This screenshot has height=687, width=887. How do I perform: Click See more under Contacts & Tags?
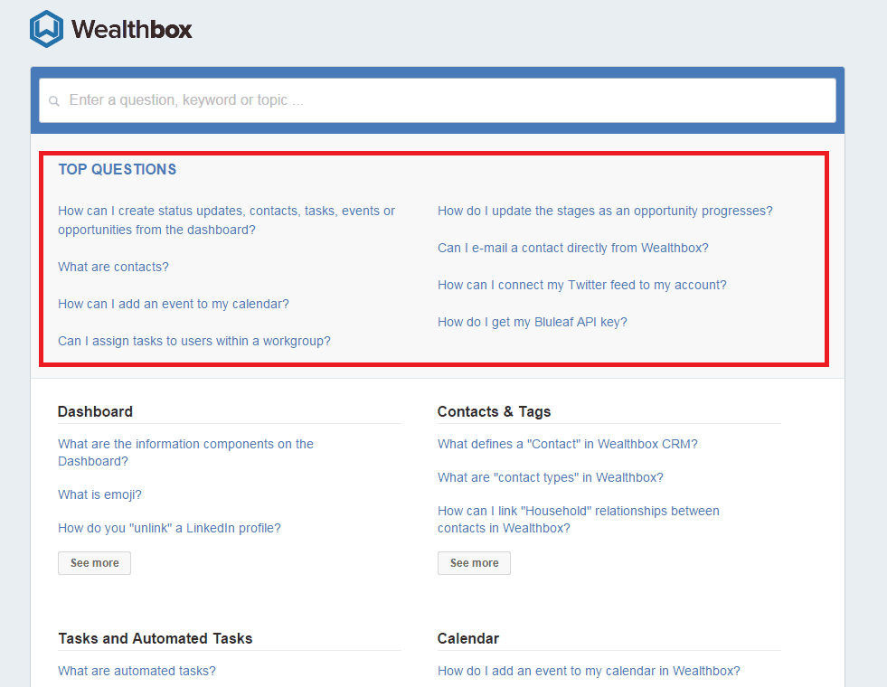pyautogui.click(x=474, y=563)
